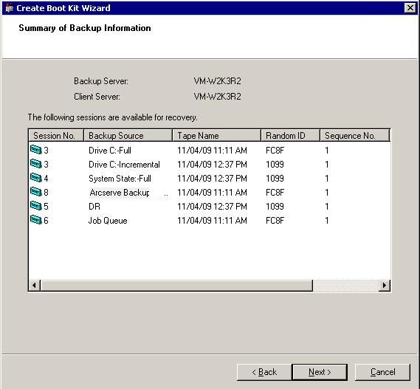The width and height of the screenshot is (420, 389).
Task: Click sequence number 1 in Drive C:-Incremental row
Action: pos(327,164)
